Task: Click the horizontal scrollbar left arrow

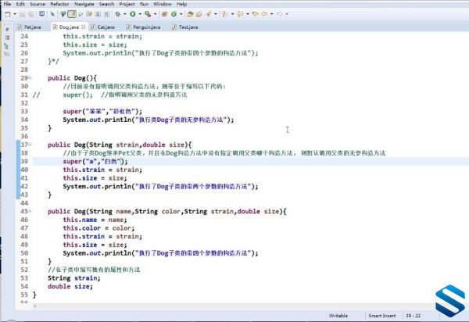Action: pyautogui.click(x=35, y=306)
